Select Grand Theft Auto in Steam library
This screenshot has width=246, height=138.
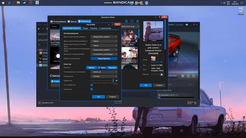point(43,59)
